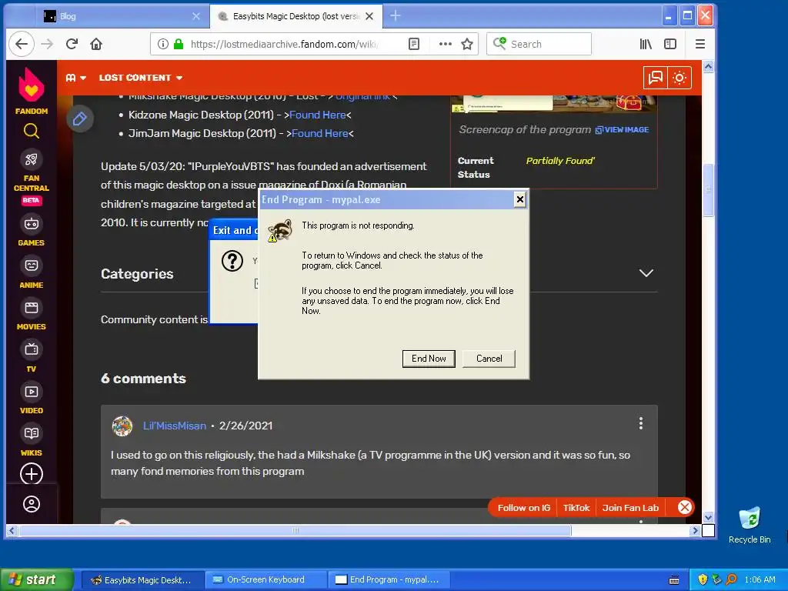Click Follow on IG button

coord(523,508)
